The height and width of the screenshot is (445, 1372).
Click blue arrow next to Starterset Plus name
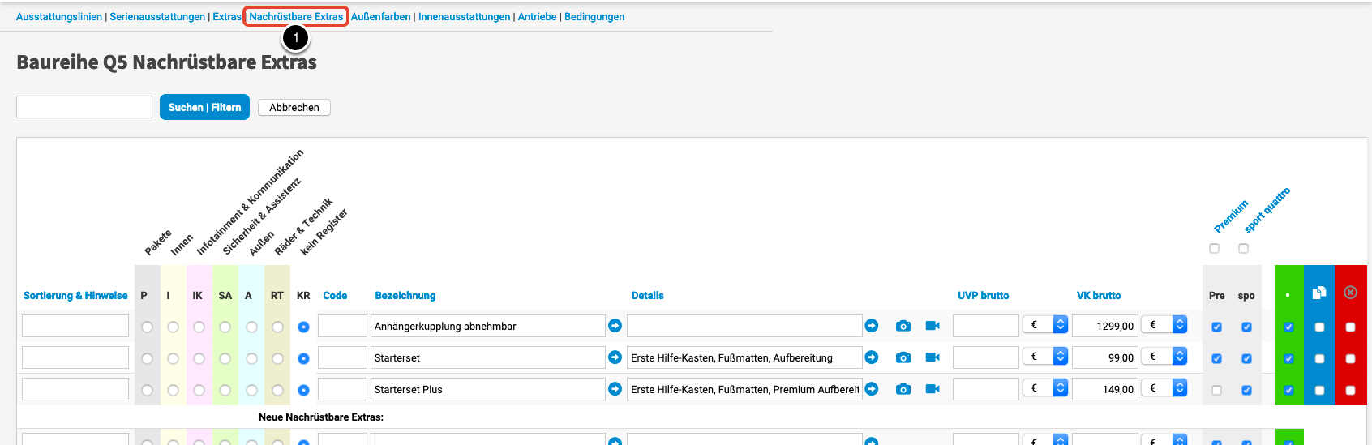point(615,389)
